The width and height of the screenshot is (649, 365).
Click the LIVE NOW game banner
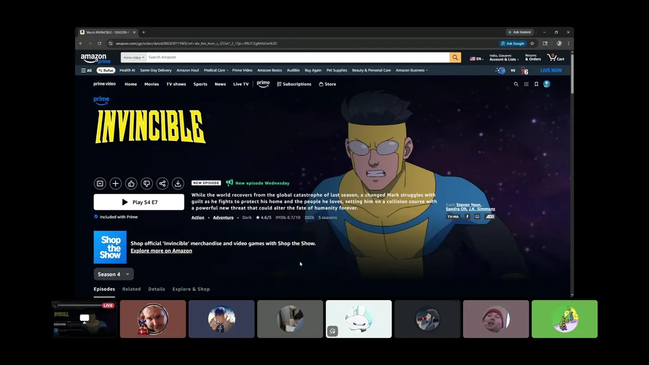click(x=551, y=70)
